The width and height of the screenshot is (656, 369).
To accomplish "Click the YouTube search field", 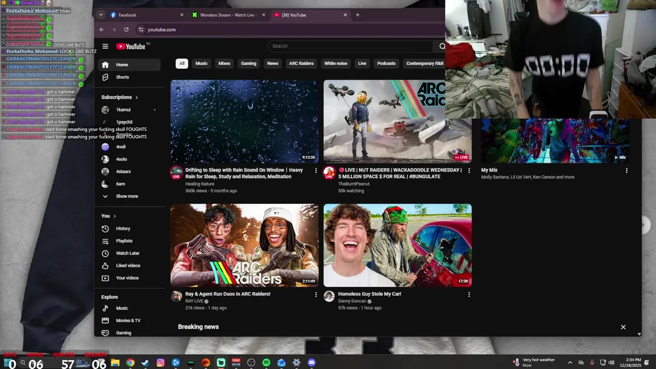I will pos(351,46).
